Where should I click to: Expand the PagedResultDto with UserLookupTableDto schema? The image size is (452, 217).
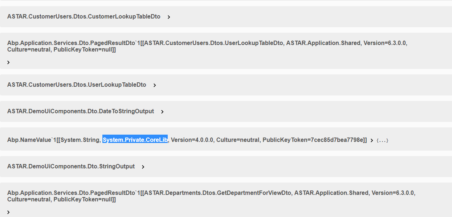click(8, 62)
